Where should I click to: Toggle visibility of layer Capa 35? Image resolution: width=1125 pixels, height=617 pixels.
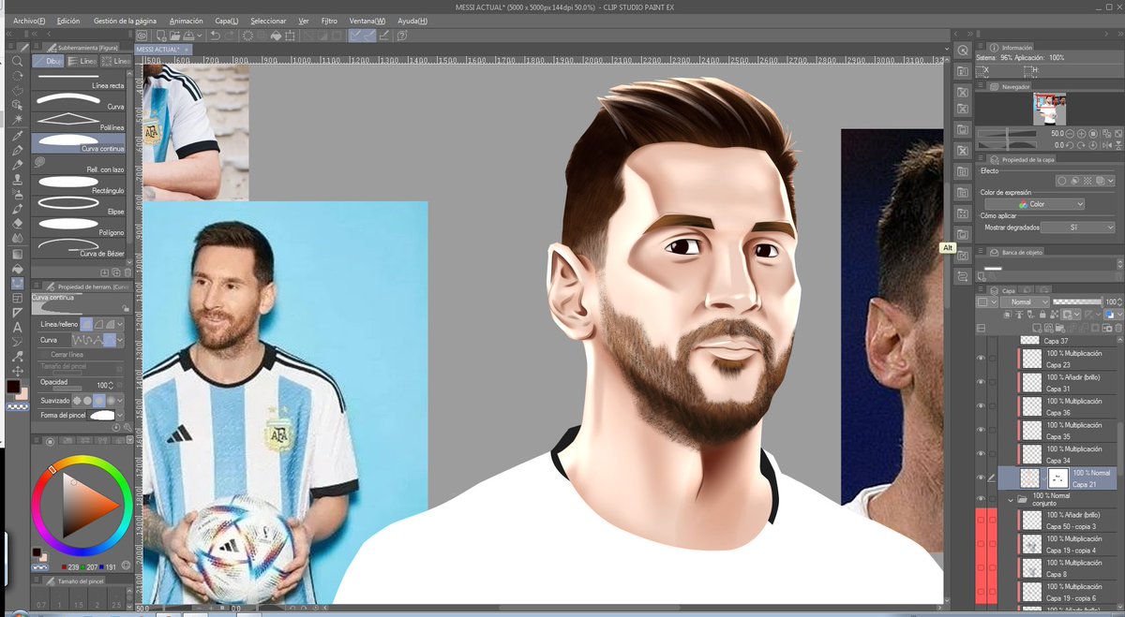pos(981,431)
